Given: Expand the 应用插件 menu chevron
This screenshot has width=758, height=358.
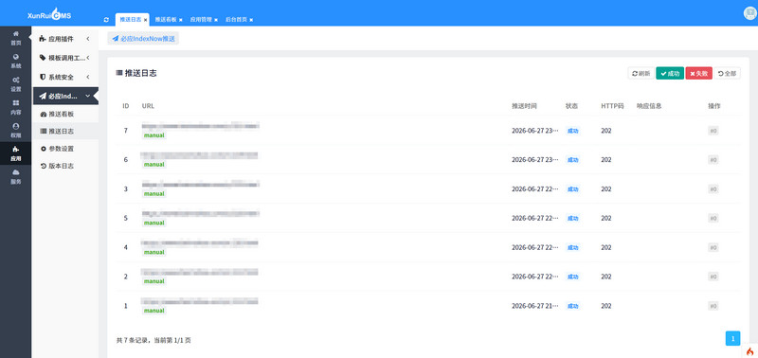Looking at the screenshot, I should click(x=88, y=38).
